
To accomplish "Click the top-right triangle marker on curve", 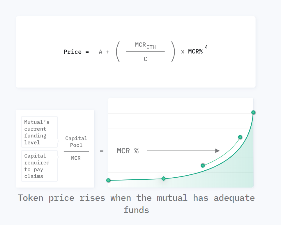I will [x=253, y=112].
